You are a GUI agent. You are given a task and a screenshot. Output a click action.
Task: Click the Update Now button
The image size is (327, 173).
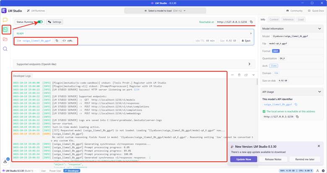(x=244, y=159)
